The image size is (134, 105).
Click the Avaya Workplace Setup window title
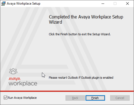pos(24,4)
